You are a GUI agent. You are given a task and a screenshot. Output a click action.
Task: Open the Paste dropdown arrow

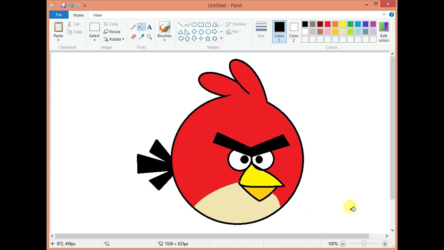pos(58,40)
